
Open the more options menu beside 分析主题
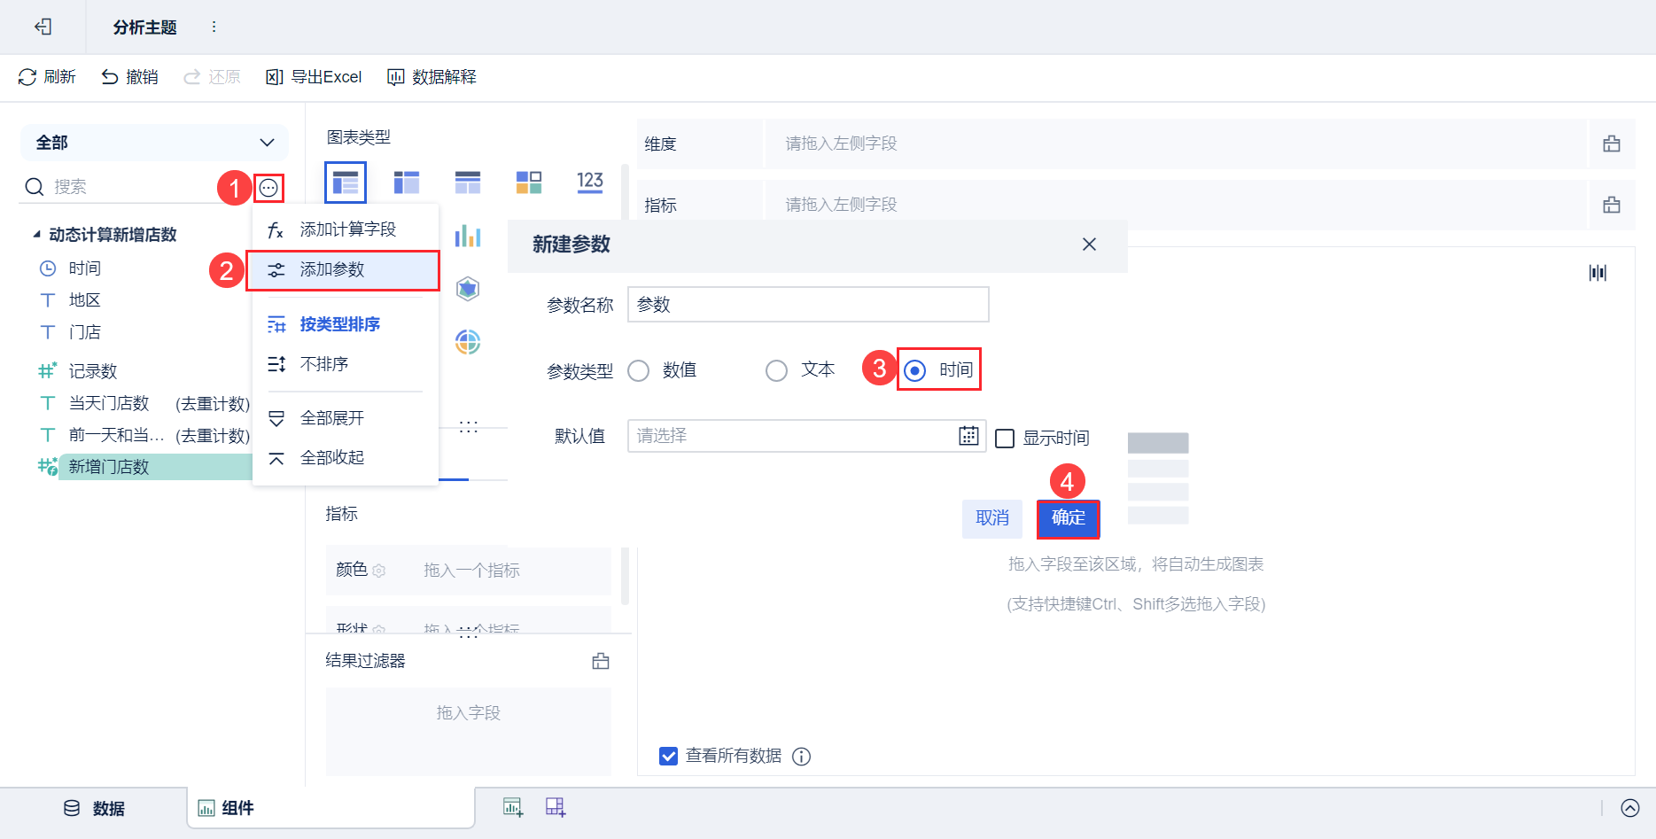point(214,27)
